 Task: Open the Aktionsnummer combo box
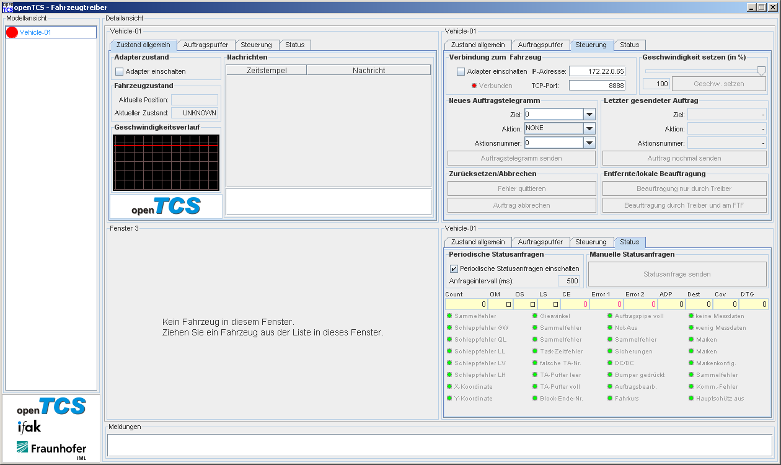(589, 143)
